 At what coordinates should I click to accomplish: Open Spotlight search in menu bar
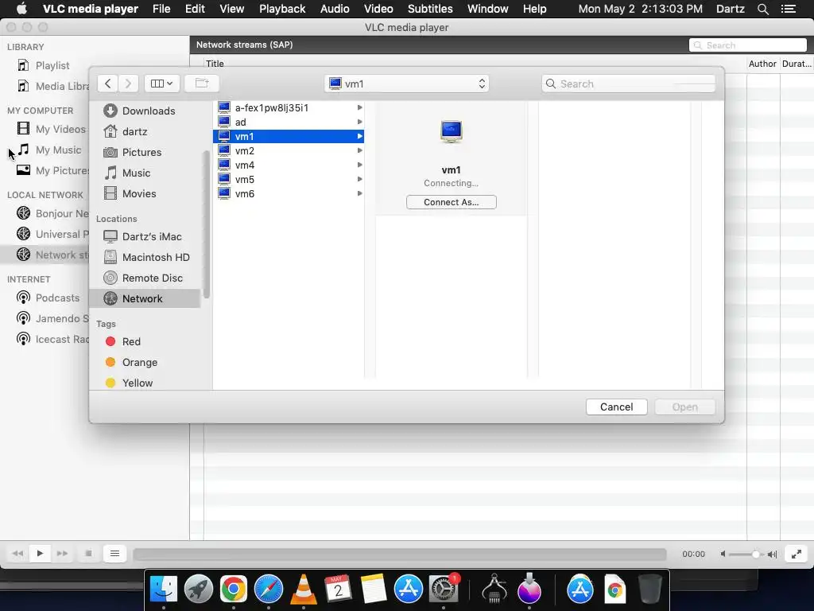point(762,9)
